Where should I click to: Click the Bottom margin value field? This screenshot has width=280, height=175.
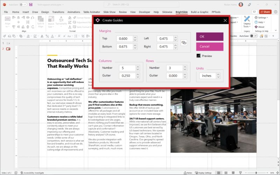pos(125,47)
